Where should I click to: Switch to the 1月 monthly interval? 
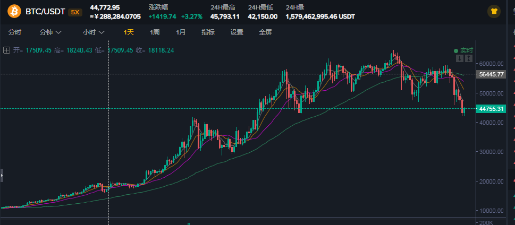click(x=181, y=32)
